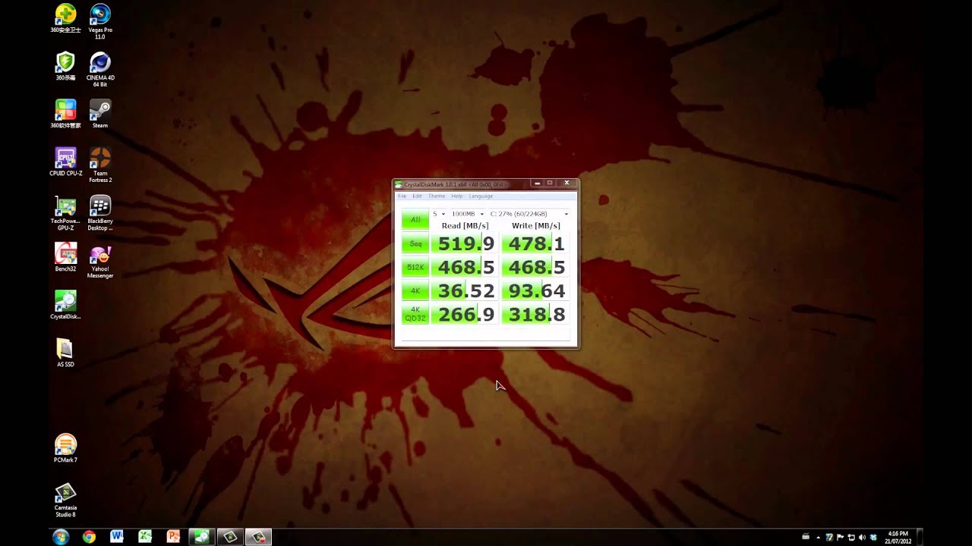Click the volume speaker tray icon
The width and height of the screenshot is (972, 546).
click(862, 537)
